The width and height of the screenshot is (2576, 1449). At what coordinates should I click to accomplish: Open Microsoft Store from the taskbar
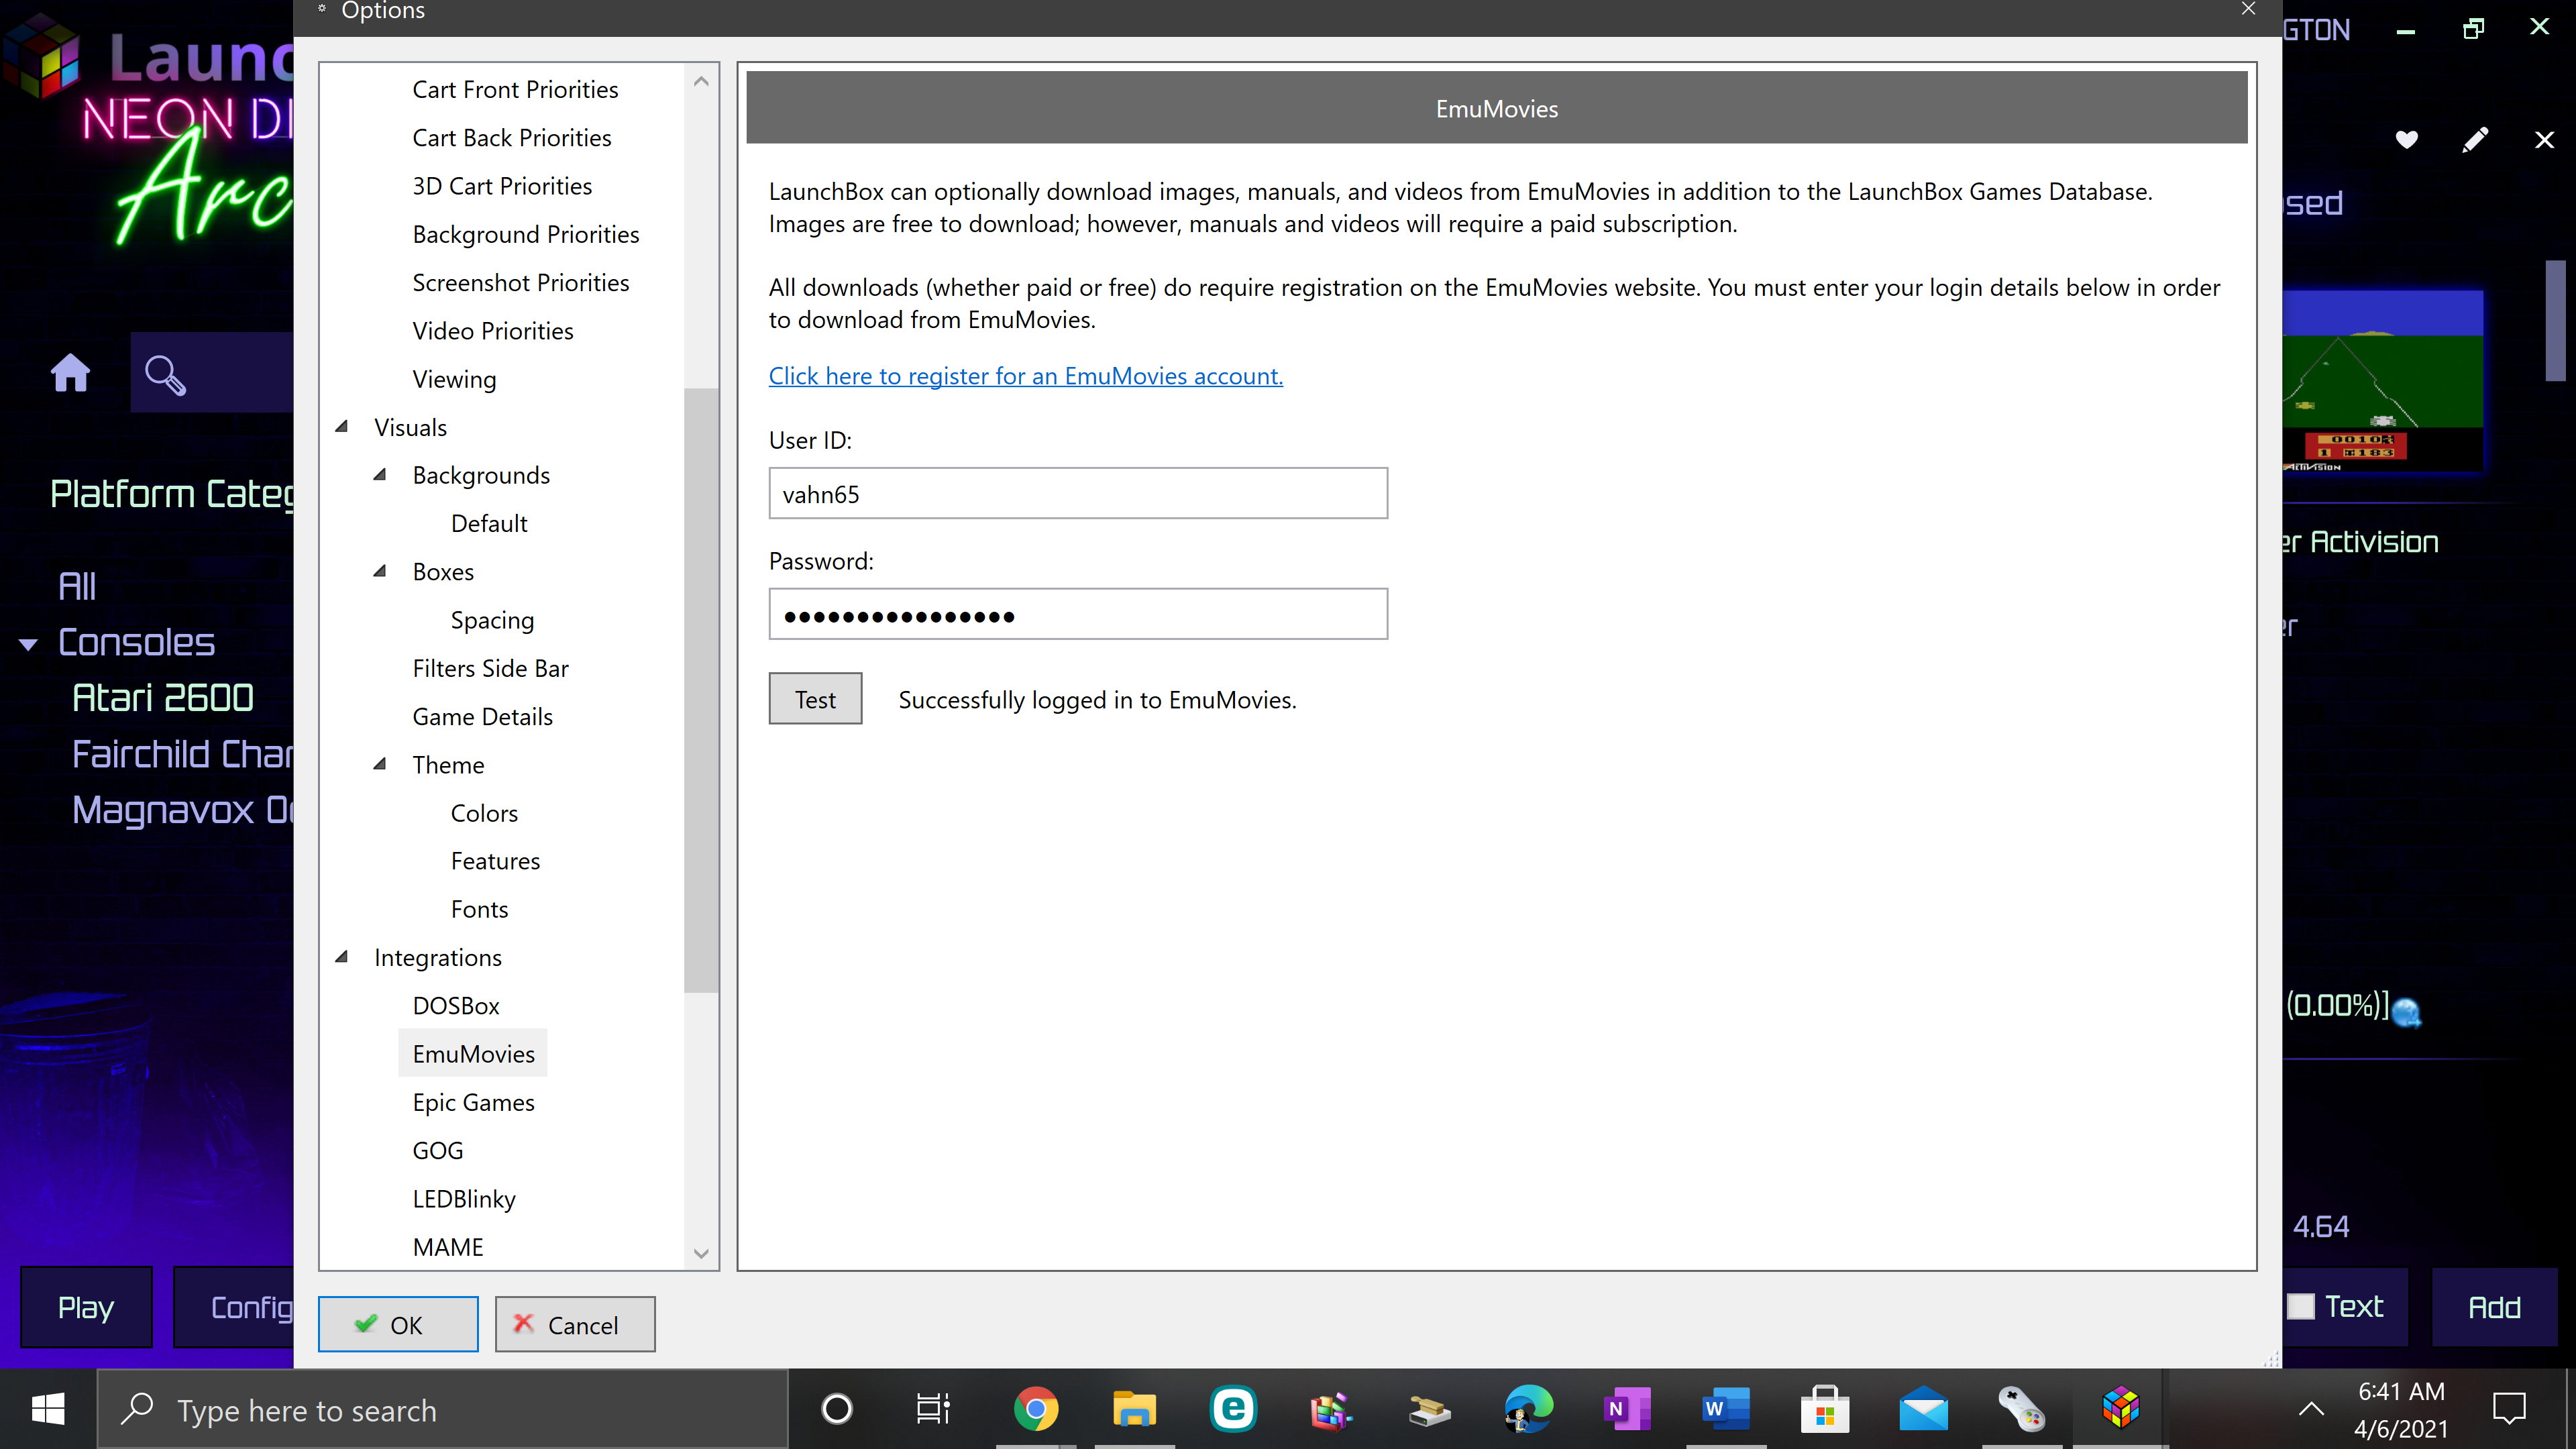(1825, 1410)
